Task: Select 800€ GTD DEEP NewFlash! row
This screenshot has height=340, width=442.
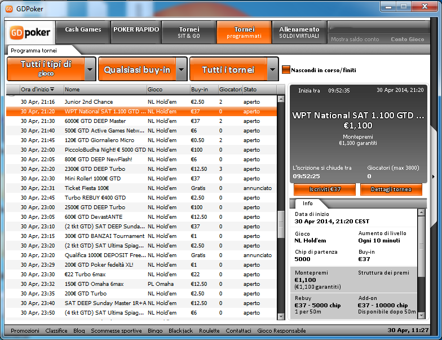Action: point(142,159)
